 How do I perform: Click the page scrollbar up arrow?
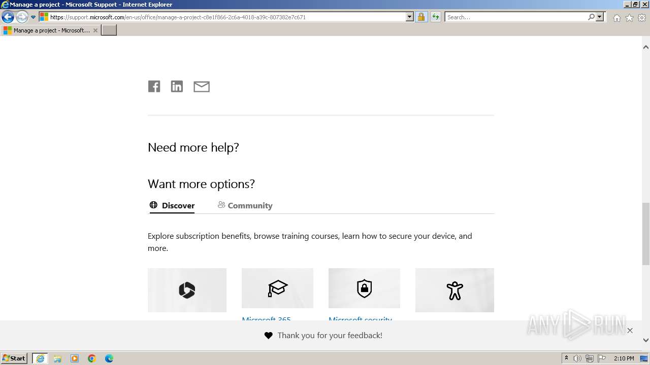(645, 47)
